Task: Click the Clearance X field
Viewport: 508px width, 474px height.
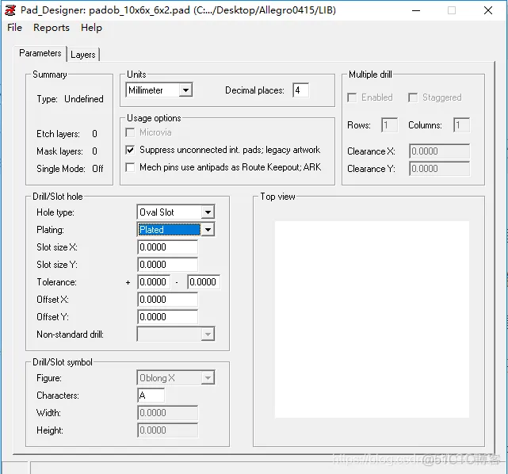Action: [439, 151]
